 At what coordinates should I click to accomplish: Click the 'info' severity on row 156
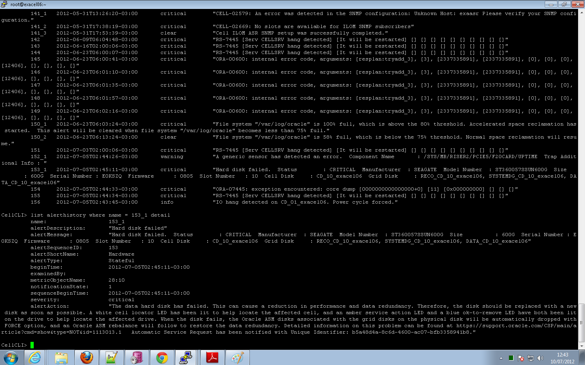pos(167,202)
